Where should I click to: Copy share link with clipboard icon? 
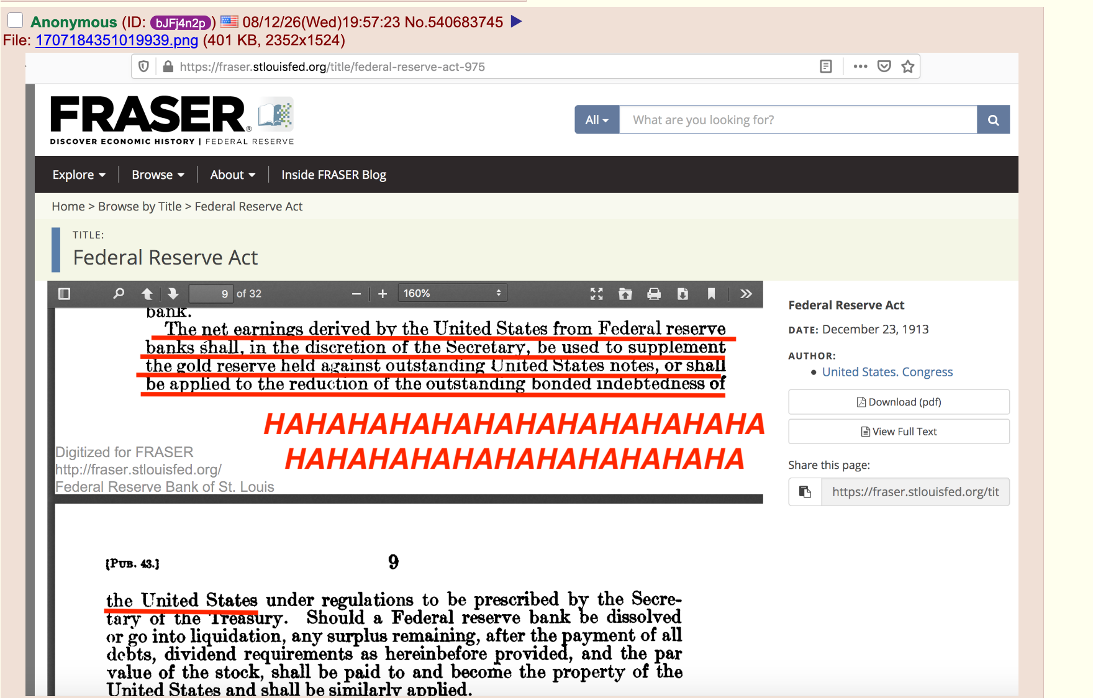pyautogui.click(x=805, y=492)
